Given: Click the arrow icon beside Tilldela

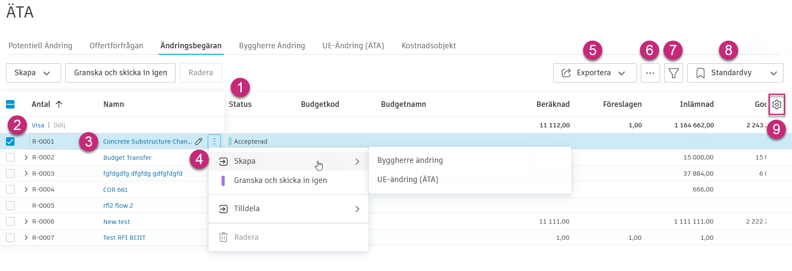Looking at the screenshot, I should coord(223,209).
